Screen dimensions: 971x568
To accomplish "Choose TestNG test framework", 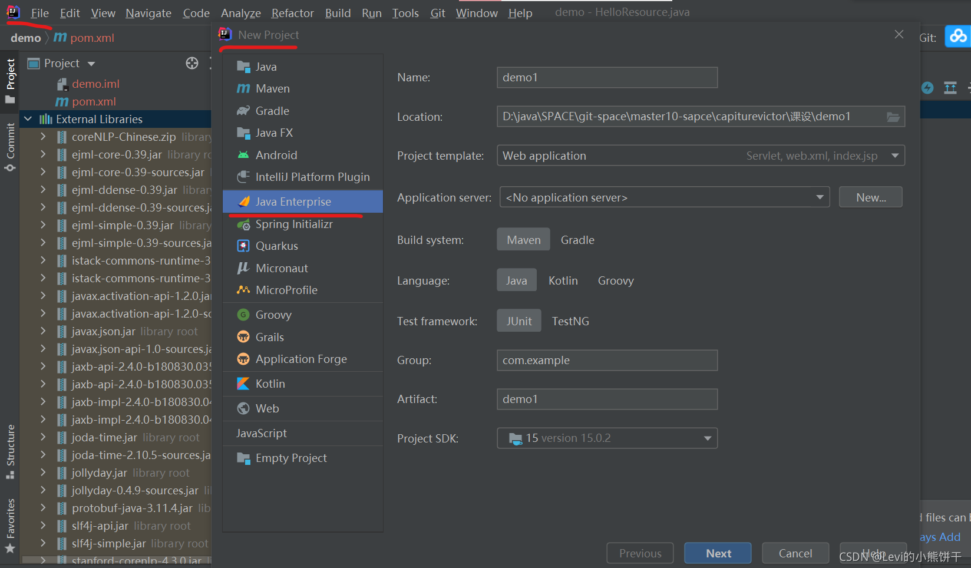I will pyautogui.click(x=570, y=321).
